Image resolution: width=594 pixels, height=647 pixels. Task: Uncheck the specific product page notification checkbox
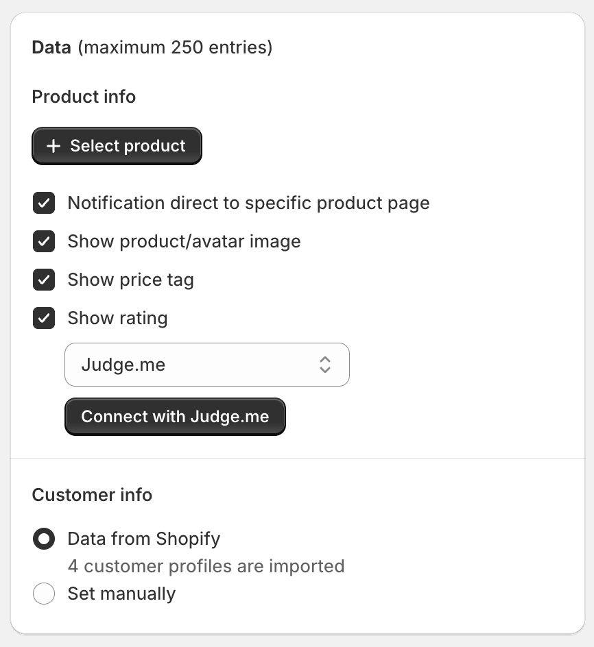44,204
